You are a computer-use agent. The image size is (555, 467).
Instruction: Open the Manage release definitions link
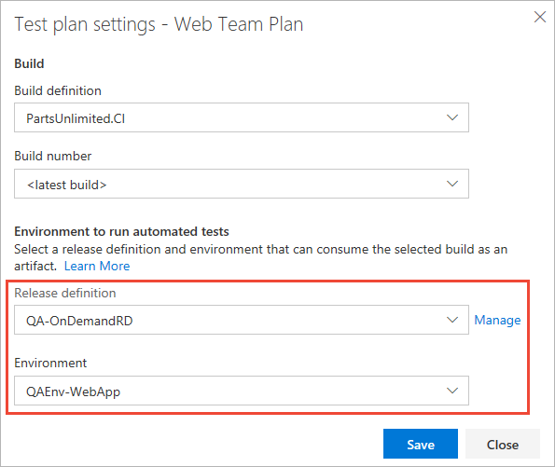click(497, 320)
